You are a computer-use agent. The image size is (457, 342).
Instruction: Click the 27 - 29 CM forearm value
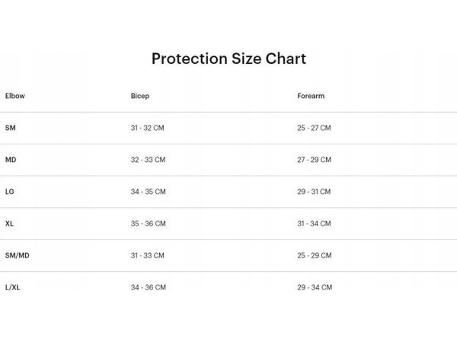tap(314, 160)
